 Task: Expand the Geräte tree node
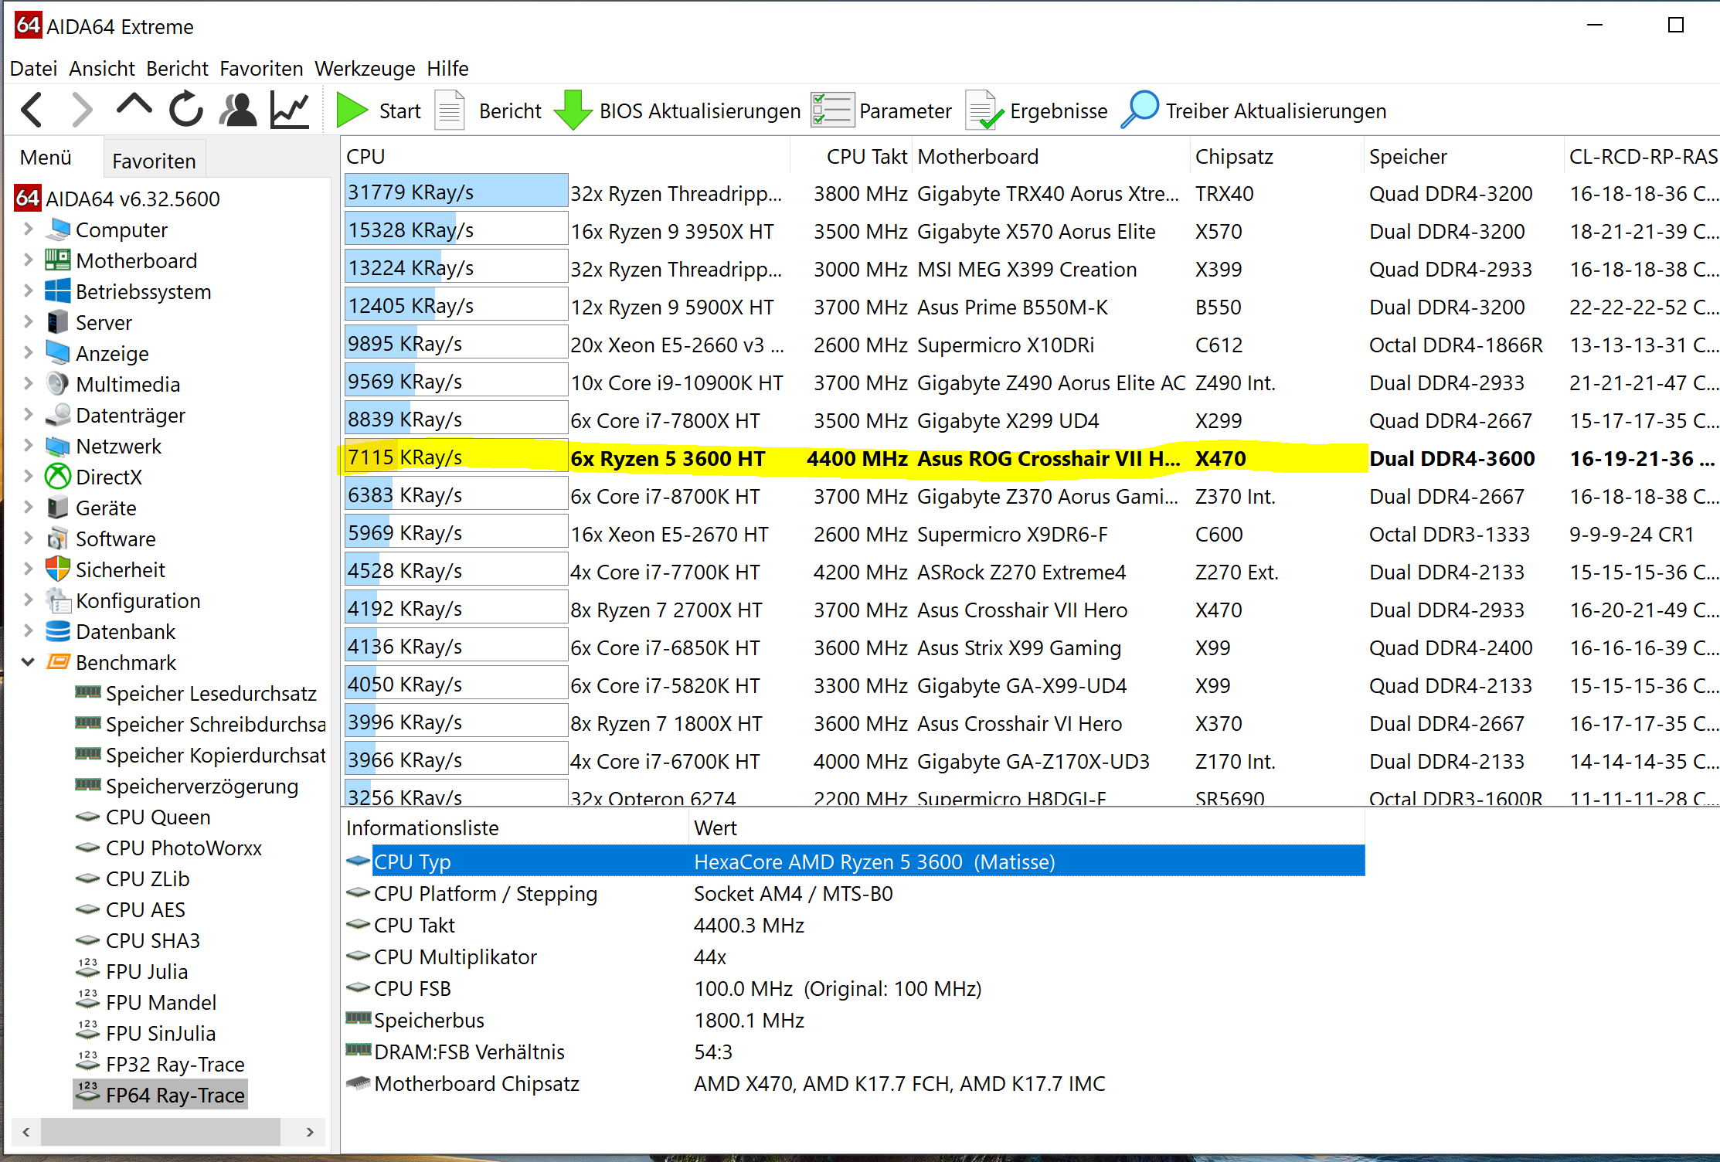tap(28, 507)
